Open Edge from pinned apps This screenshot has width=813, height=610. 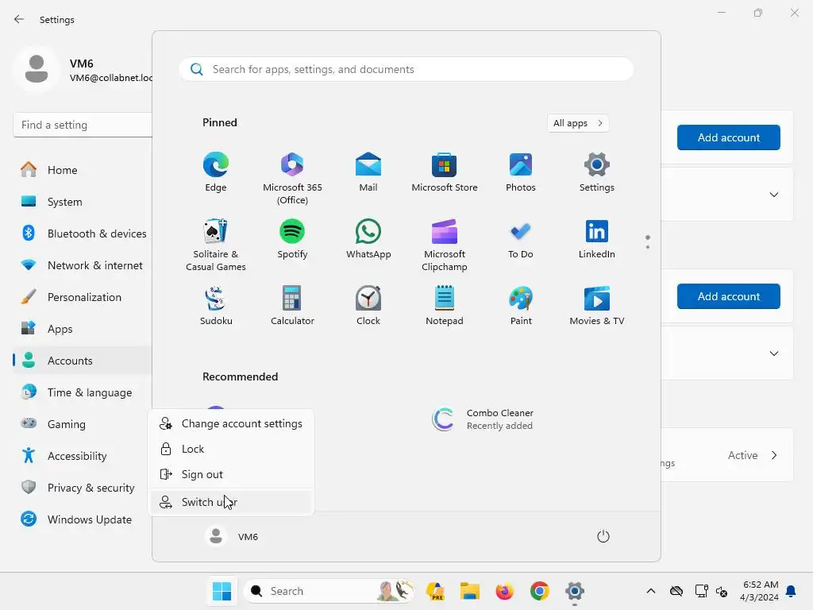tap(216, 172)
